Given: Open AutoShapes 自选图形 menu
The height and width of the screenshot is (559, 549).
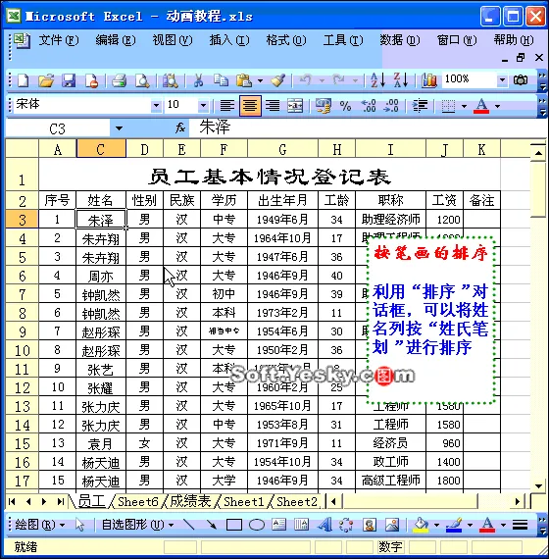Looking at the screenshot, I should 137,525.
